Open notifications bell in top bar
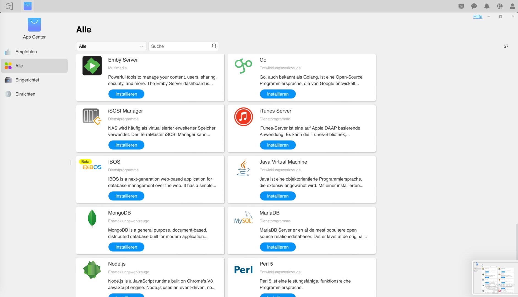518x297 pixels. pos(487,6)
